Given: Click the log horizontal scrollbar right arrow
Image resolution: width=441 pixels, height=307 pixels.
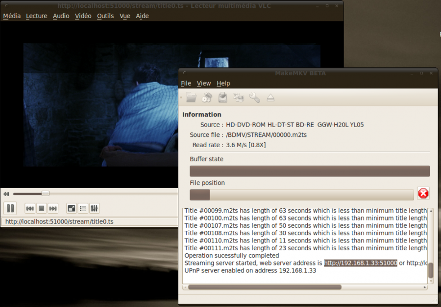Looking at the screenshot, I should (x=424, y=287).
